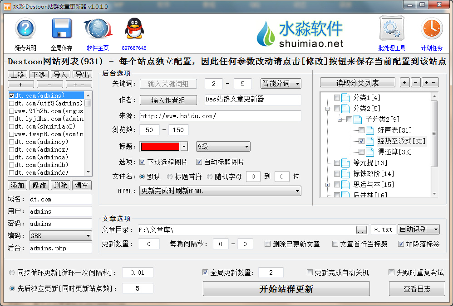Open the red title color dropdown arrow
Screen dimensions: 453x306
184,147
